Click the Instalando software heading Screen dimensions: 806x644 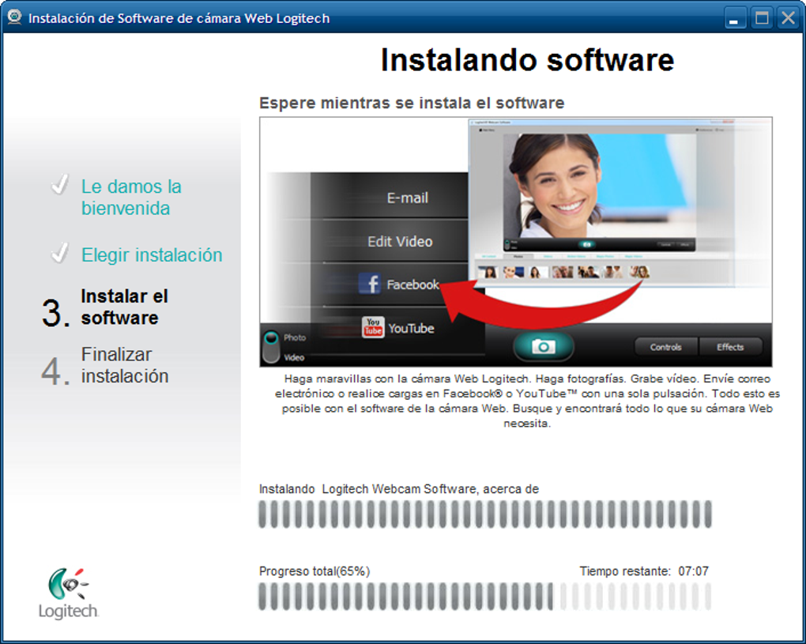tap(527, 60)
